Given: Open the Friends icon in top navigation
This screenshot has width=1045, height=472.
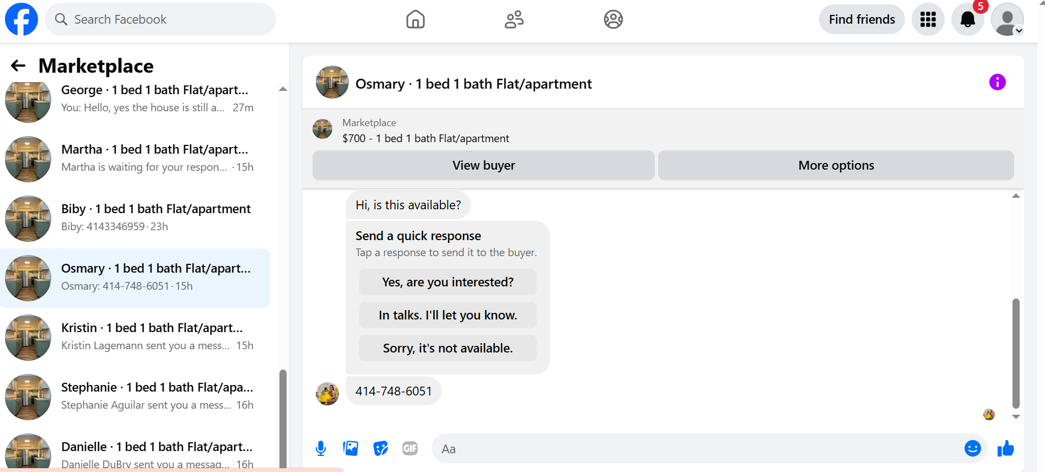Looking at the screenshot, I should [514, 19].
